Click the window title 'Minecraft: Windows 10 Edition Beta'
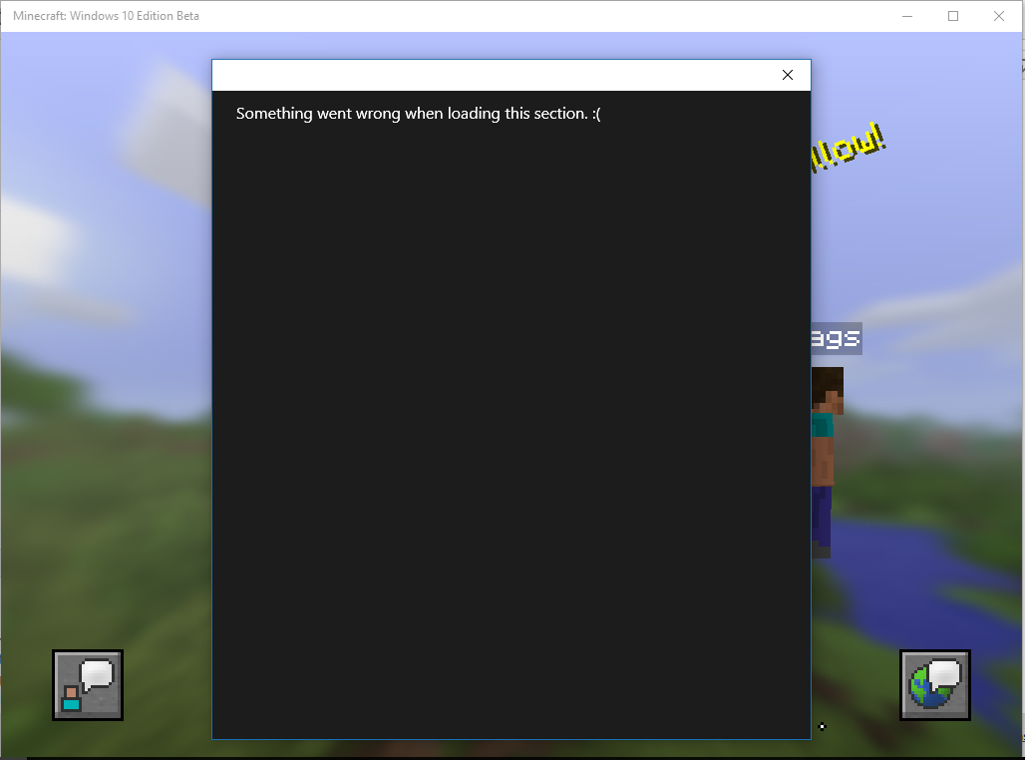Viewport: 1025px width, 760px height. 106,16
